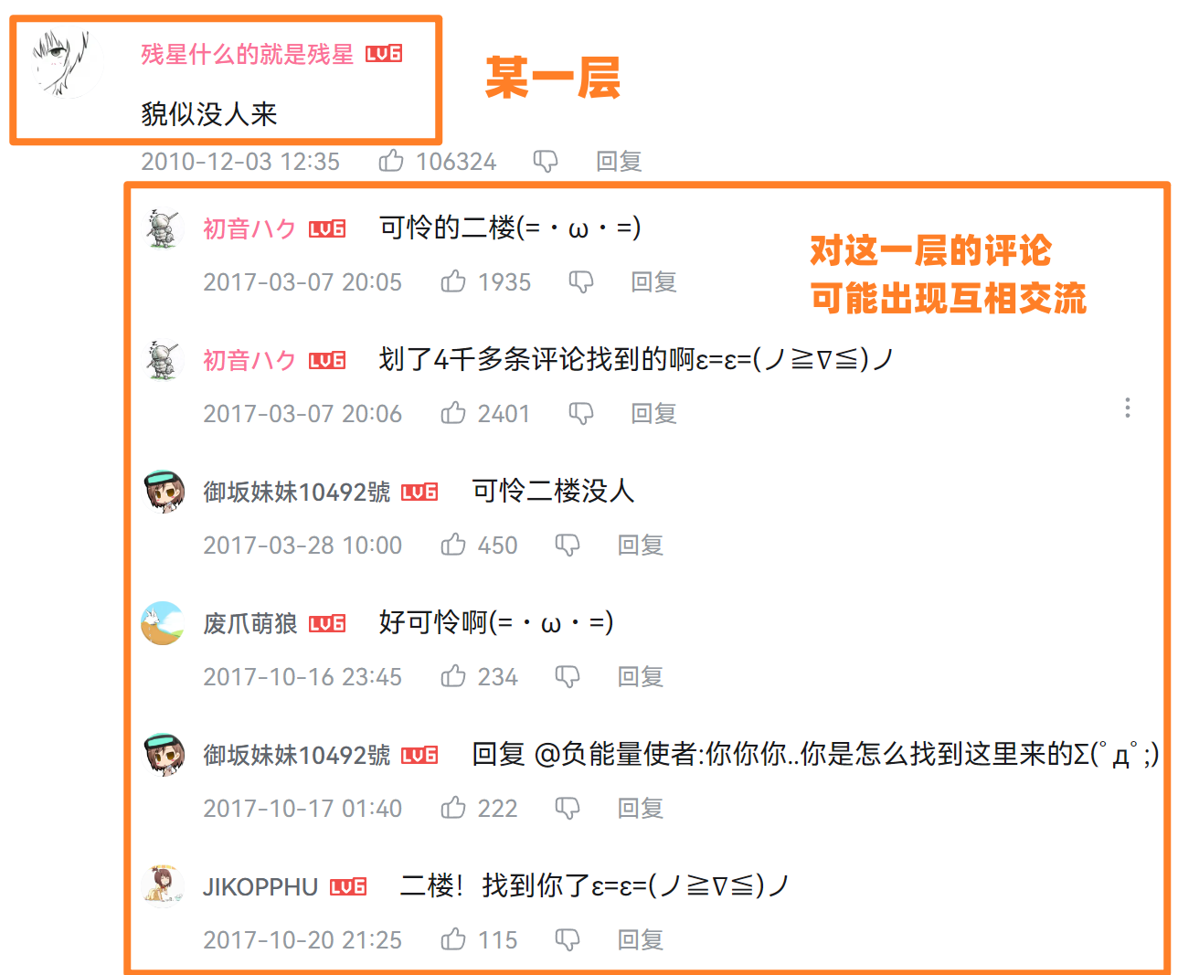Open 废爪萌狼 user profile link
Viewport: 1178px width, 975px height.
[x=249, y=624]
